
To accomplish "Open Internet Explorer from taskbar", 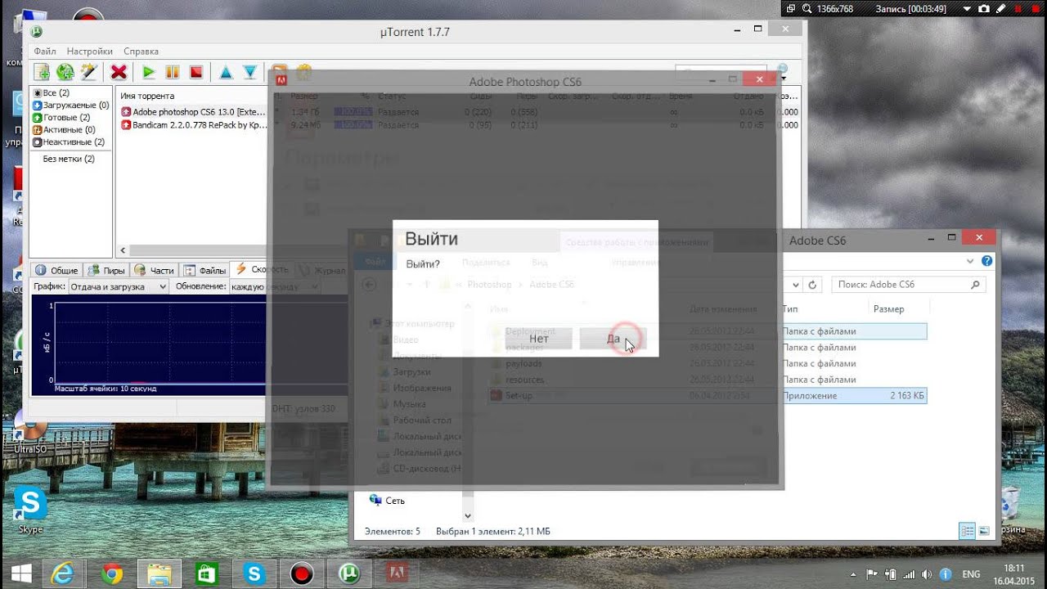I will pos(65,573).
